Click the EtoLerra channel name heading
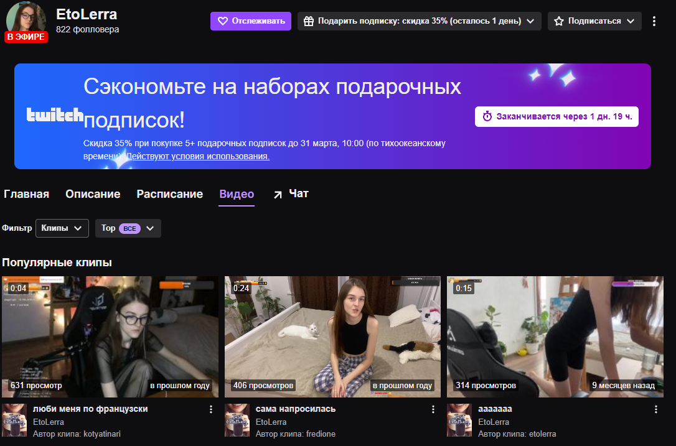Image resolution: width=676 pixels, height=446 pixels. click(x=87, y=14)
